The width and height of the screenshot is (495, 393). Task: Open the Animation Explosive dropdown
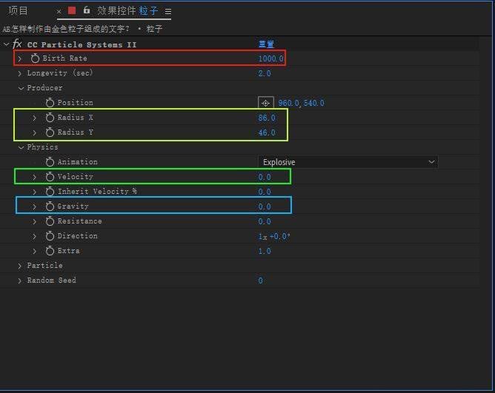click(348, 162)
